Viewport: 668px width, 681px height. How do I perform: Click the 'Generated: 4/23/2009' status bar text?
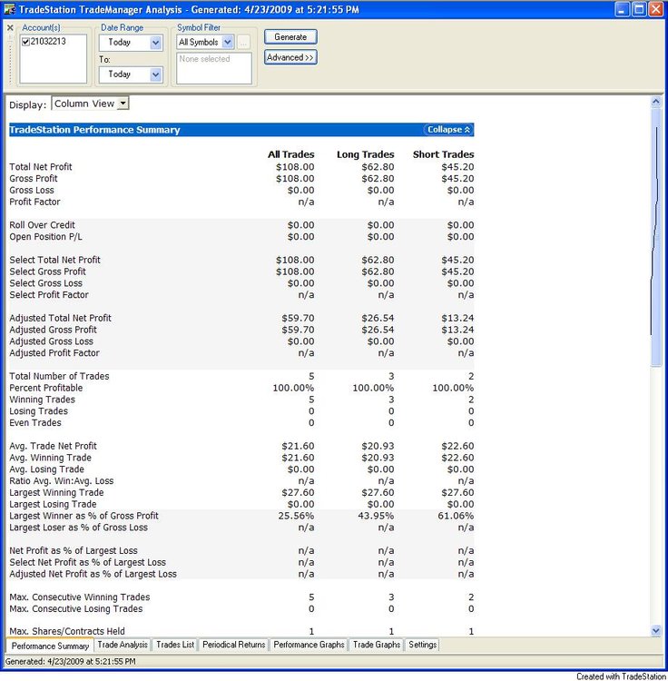(70, 661)
